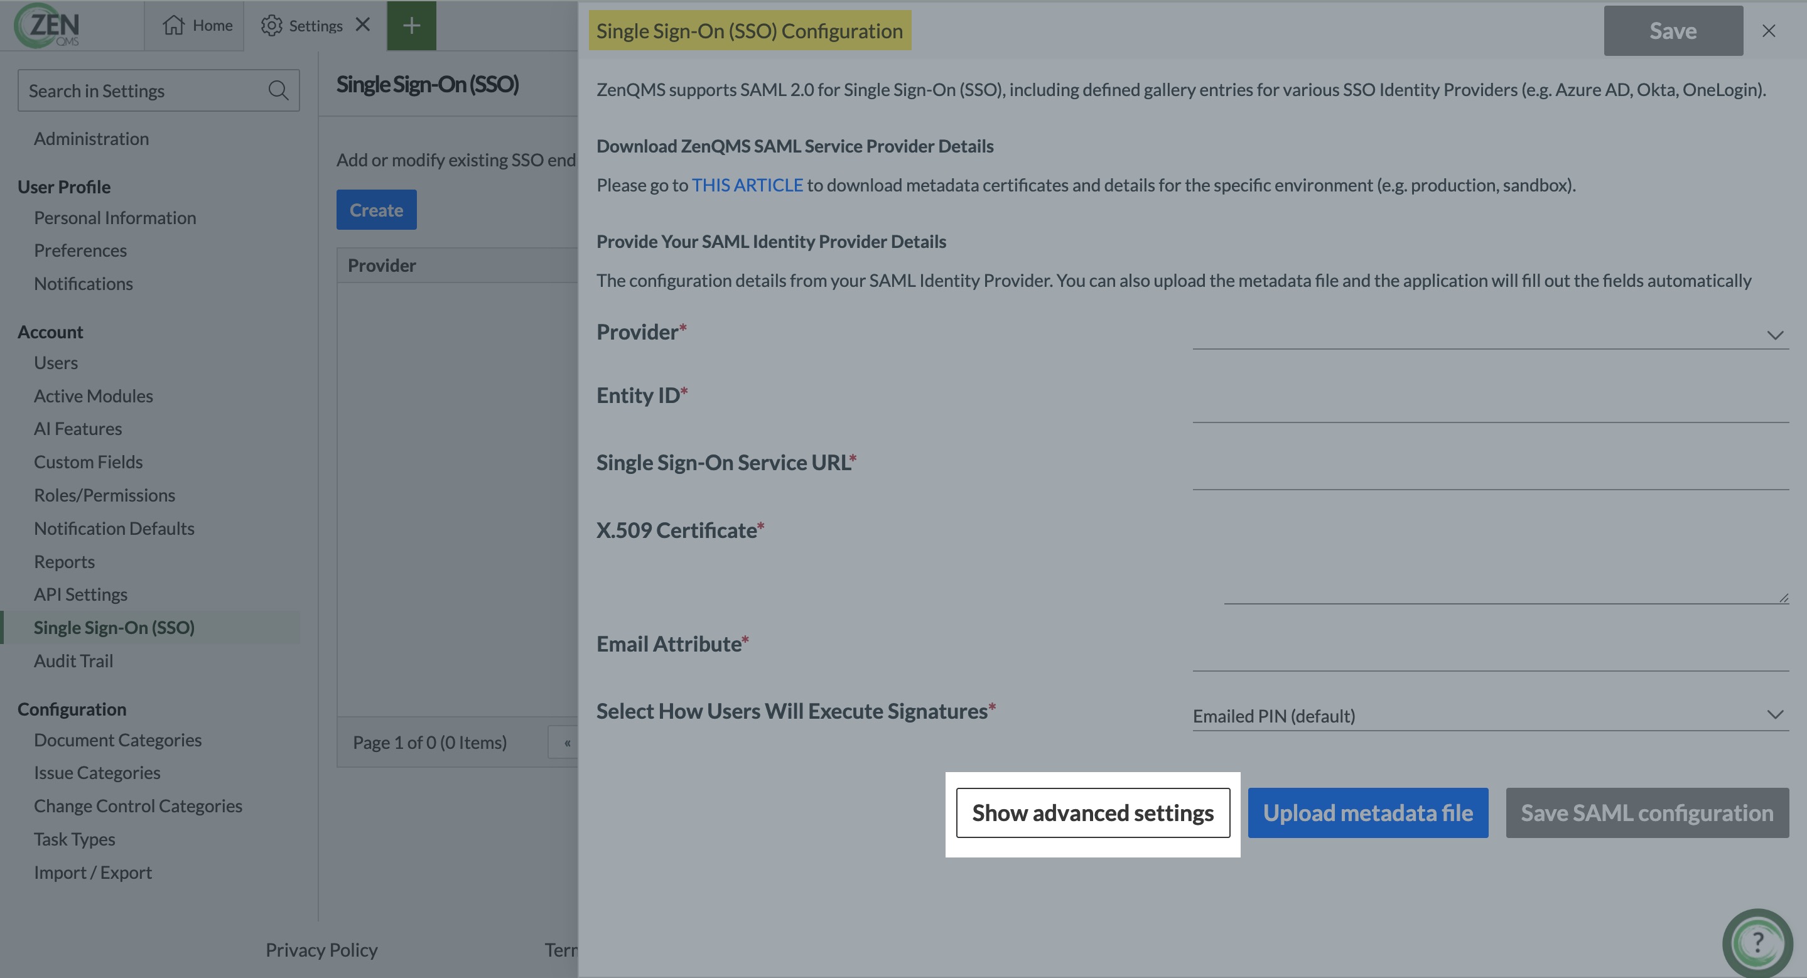Open Administration settings
This screenshot has width=1807, height=978.
click(x=91, y=138)
